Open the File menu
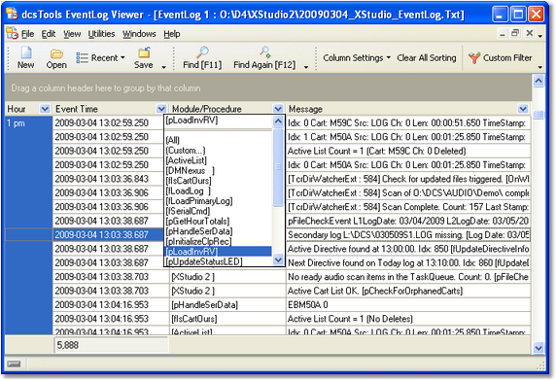Viewport: 556px width, 381px height. click(27, 34)
